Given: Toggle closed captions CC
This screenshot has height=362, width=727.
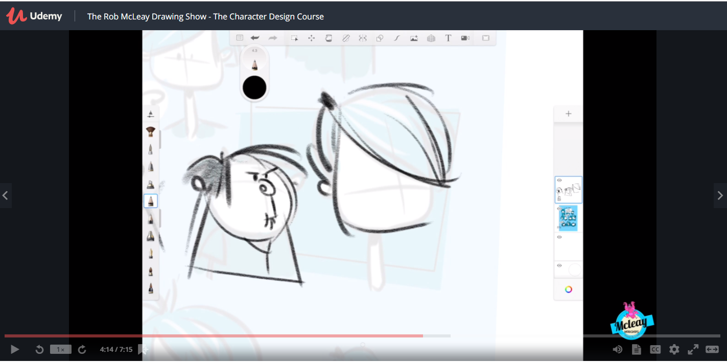Looking at the screenshot, I should (x=655, y=350).
